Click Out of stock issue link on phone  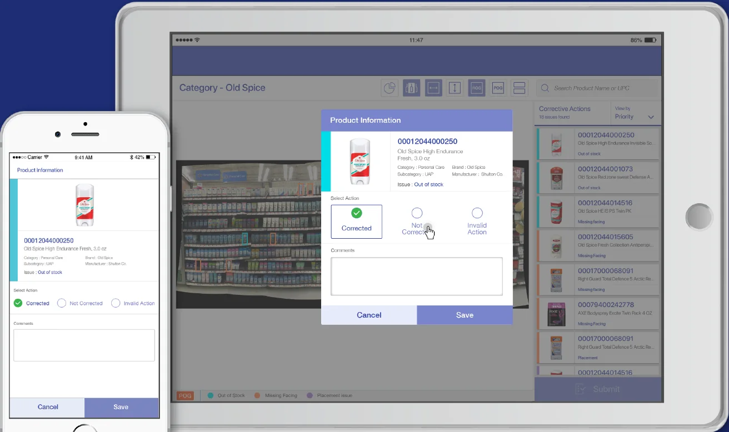[50, 273]
